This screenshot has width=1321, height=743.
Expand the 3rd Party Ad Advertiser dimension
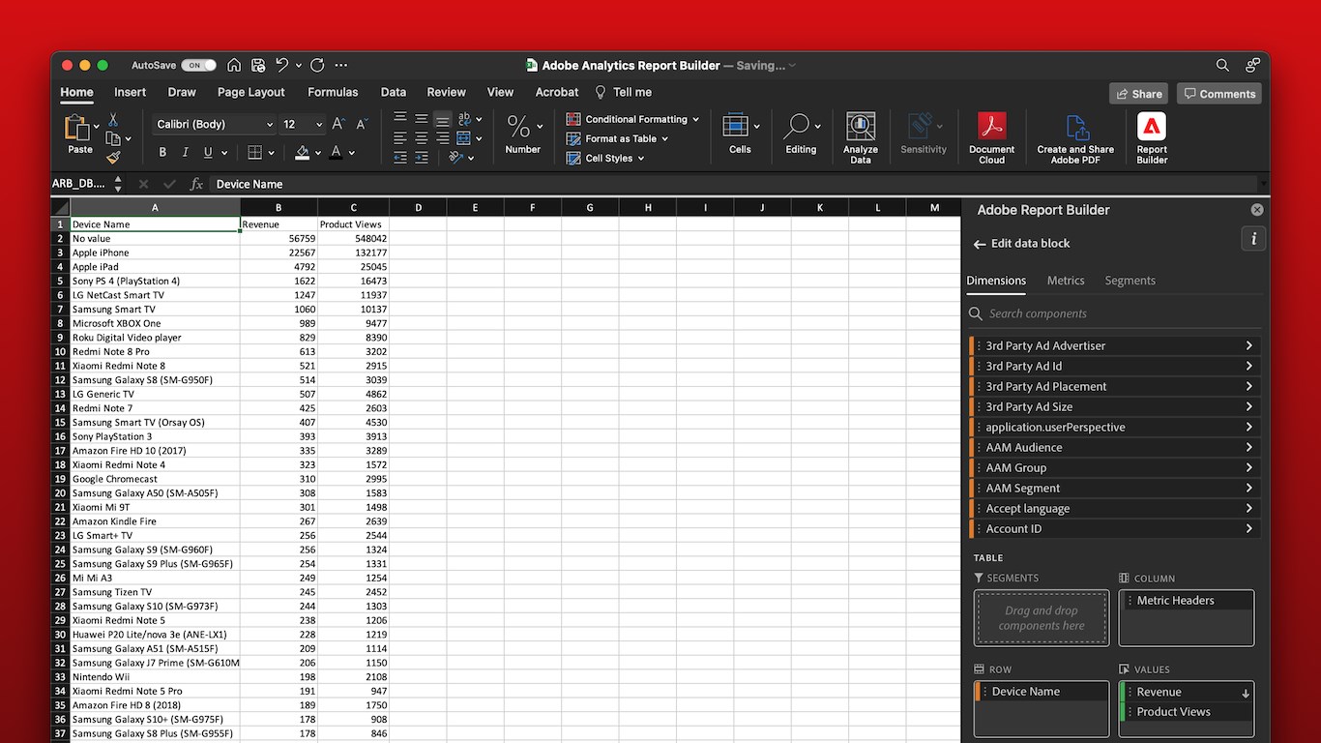click(x=1248, y=345)
